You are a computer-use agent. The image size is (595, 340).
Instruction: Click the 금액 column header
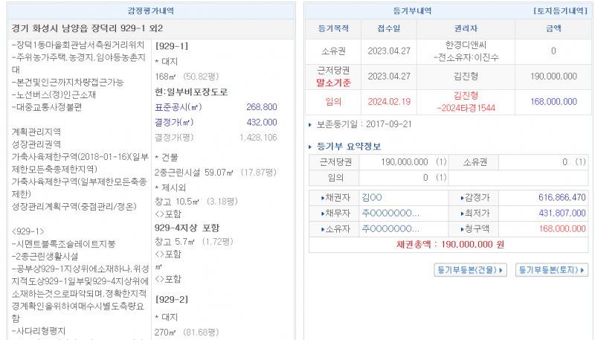click(553, 28)
